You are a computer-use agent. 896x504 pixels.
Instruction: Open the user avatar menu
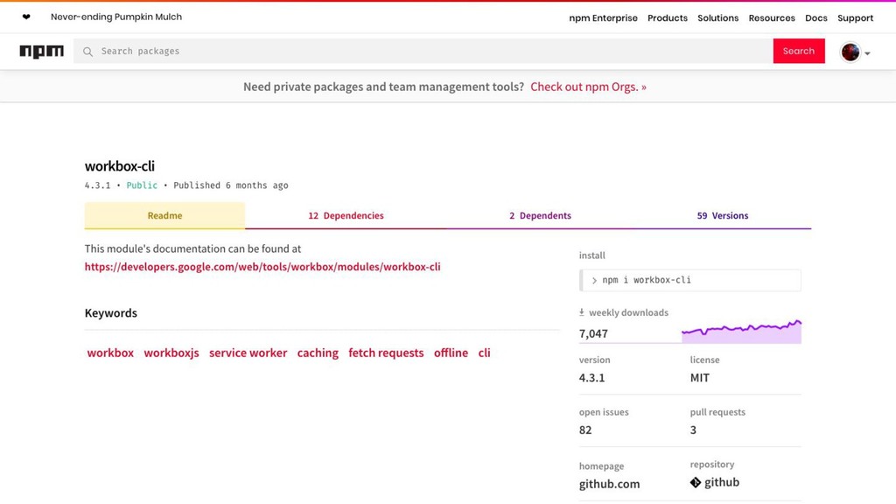(x=850, y=52)
